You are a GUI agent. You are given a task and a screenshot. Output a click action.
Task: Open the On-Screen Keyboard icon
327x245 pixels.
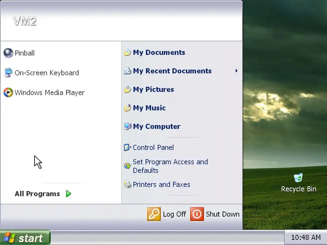point(8,73)
